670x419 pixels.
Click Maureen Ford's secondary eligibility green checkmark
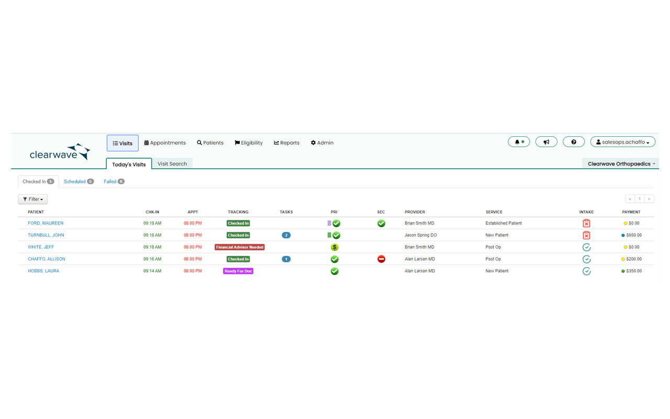click(381, 223)
